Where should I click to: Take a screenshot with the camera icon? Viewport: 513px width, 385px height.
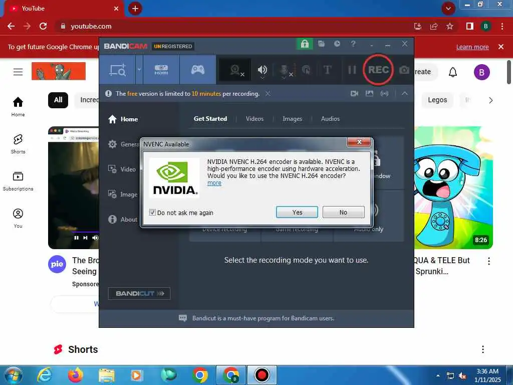click(x=404, y=70)
